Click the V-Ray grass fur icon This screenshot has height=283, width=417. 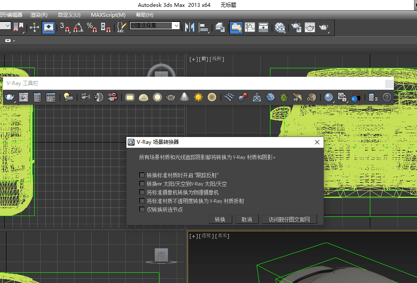(284, 97)
